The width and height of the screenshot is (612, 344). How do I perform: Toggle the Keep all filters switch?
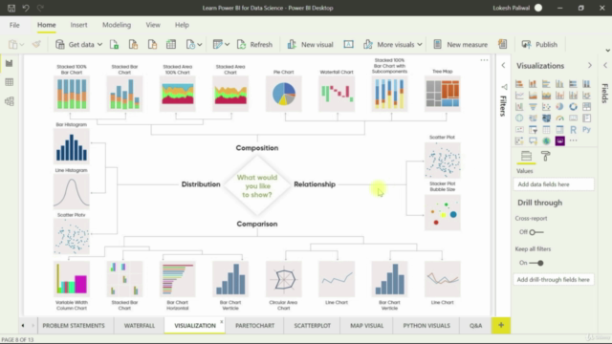(536, 263)
